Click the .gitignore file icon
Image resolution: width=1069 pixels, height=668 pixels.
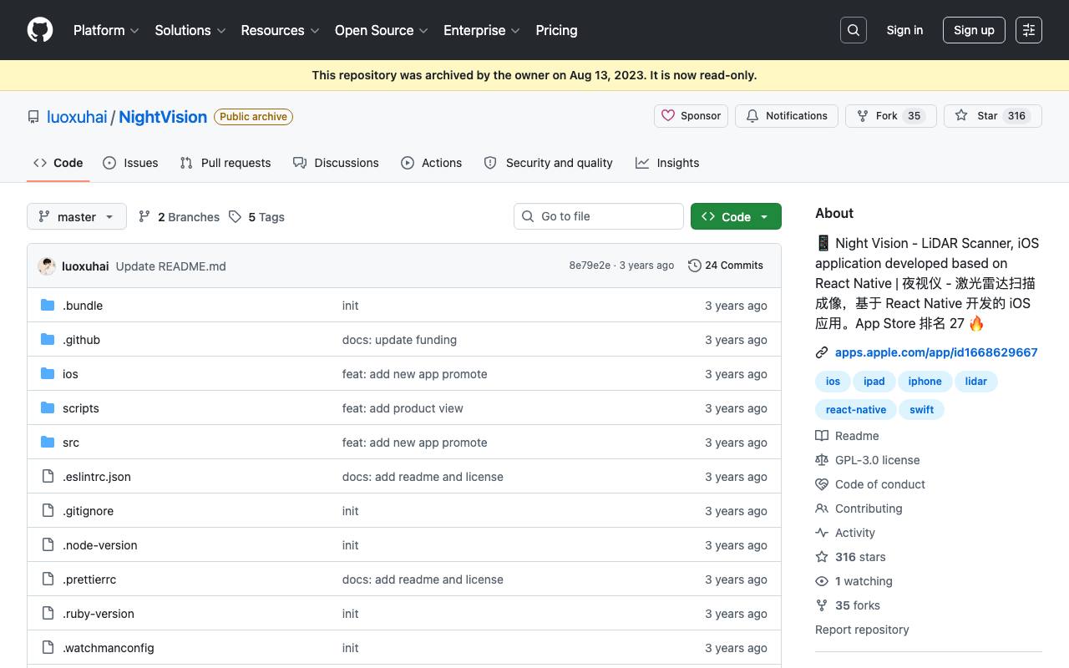click(48, 511)
